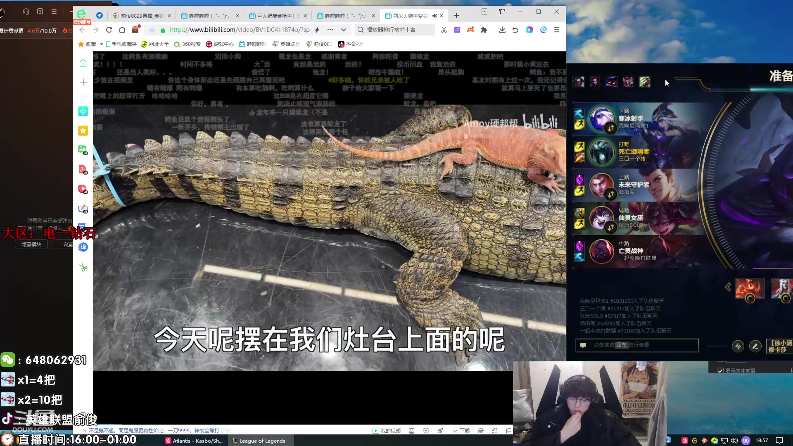The image size is (793, 446).
Task: Go back to the previous browser page
Action: [82, 30]
